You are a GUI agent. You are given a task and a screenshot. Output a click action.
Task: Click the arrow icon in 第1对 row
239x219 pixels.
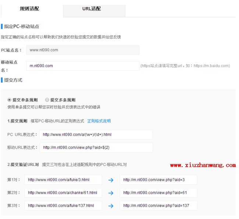[111, 180]
